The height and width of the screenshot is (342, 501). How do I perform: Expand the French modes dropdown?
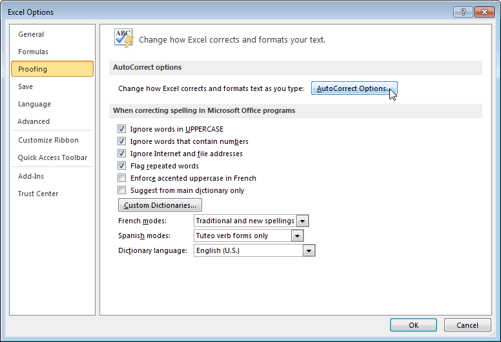point(303,221)
